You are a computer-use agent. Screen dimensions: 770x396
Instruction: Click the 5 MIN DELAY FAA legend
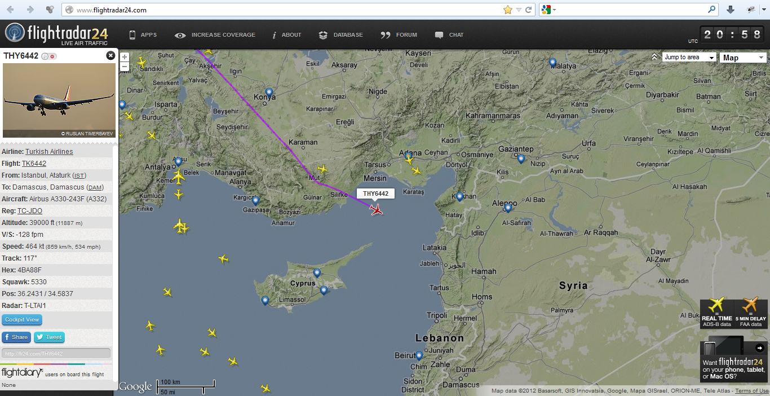(x=751, y=314)
